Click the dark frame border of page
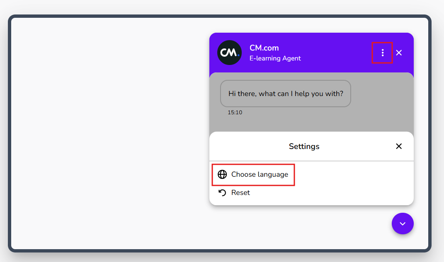444x262 pixels. (10, 132)
